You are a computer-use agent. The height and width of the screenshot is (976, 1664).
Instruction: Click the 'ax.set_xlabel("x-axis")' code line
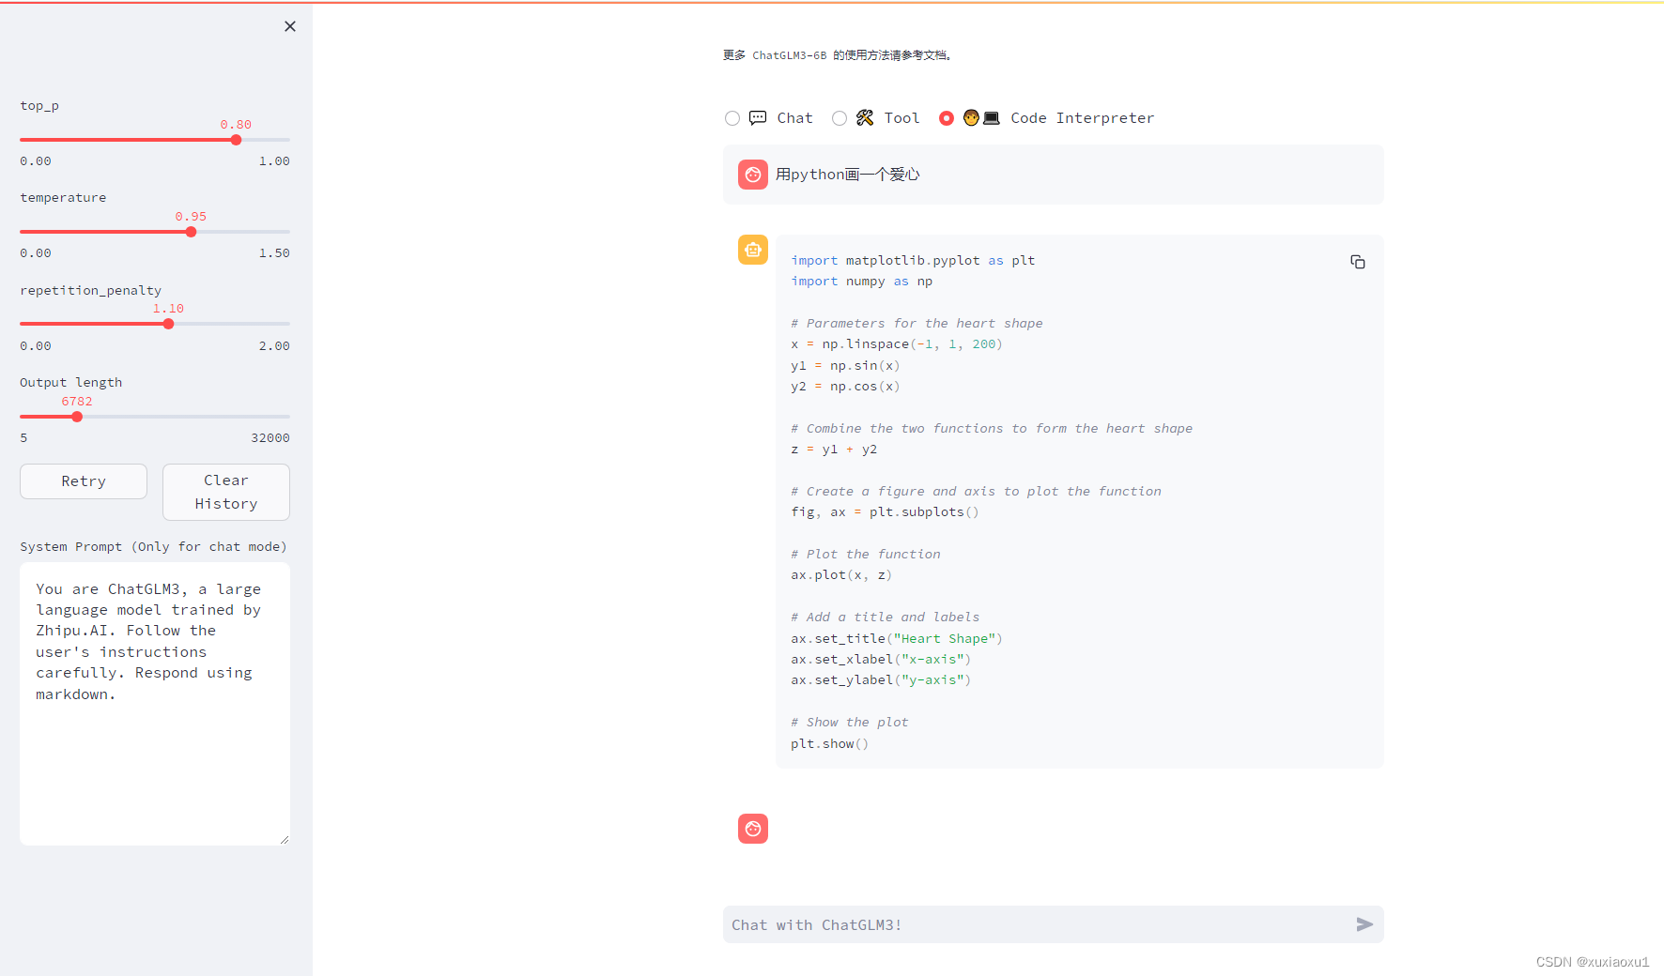[881, 660]
